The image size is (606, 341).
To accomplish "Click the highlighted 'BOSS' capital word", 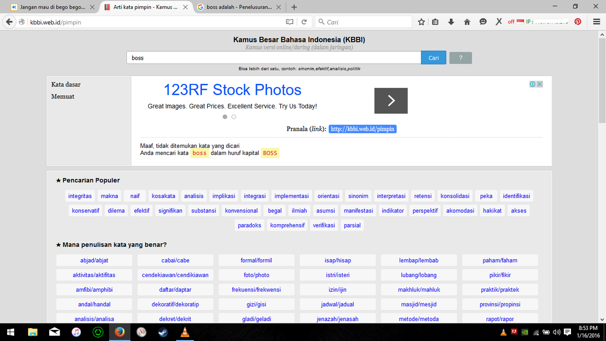I will click(270, 153).
